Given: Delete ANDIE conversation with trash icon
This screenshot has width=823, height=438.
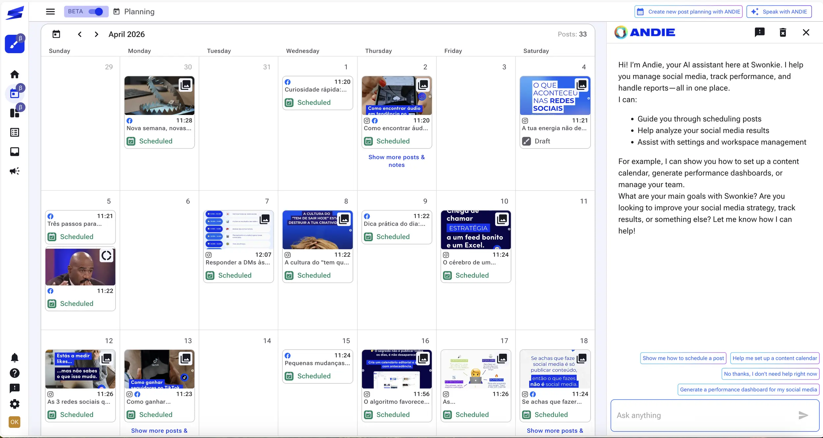Looking at the screenshot, I should click(x=783, y=32).
